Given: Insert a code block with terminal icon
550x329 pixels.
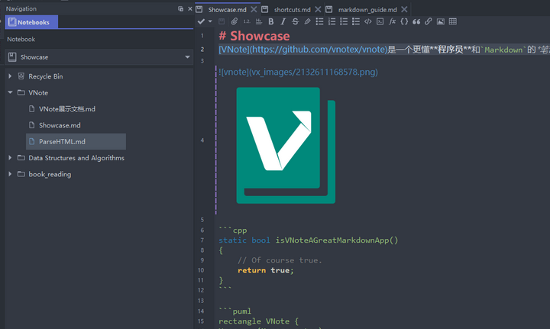Looking at the screenshot, I should pos(380,21).
